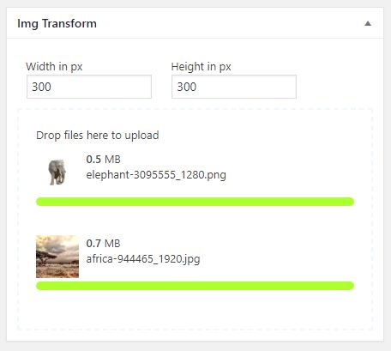Click the 0.5 MB file size label
The width and height of the screenshot is (391, 351).
tap(103, 160)
